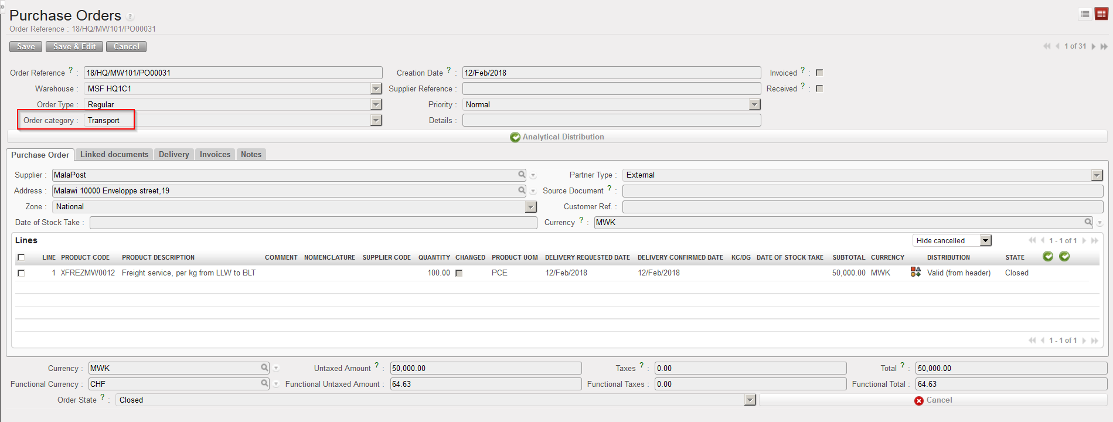Switch to Linked documents tab
1113x422 pixels.
pos(114,155)
